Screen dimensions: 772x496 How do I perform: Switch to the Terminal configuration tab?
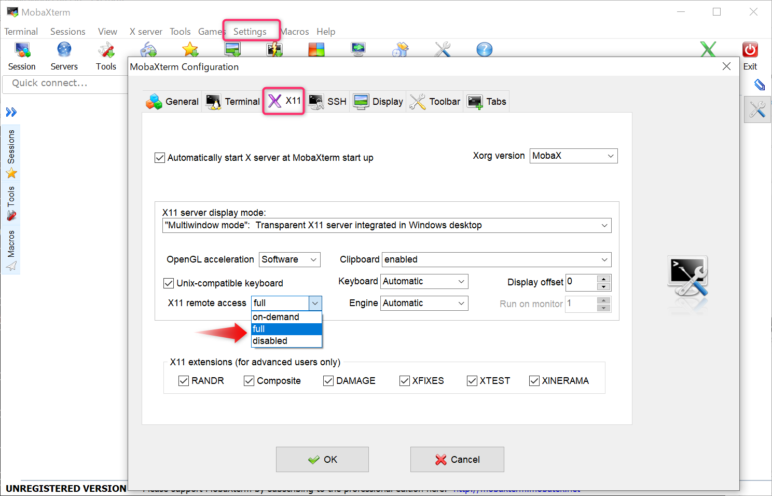[x=233, y=102]
